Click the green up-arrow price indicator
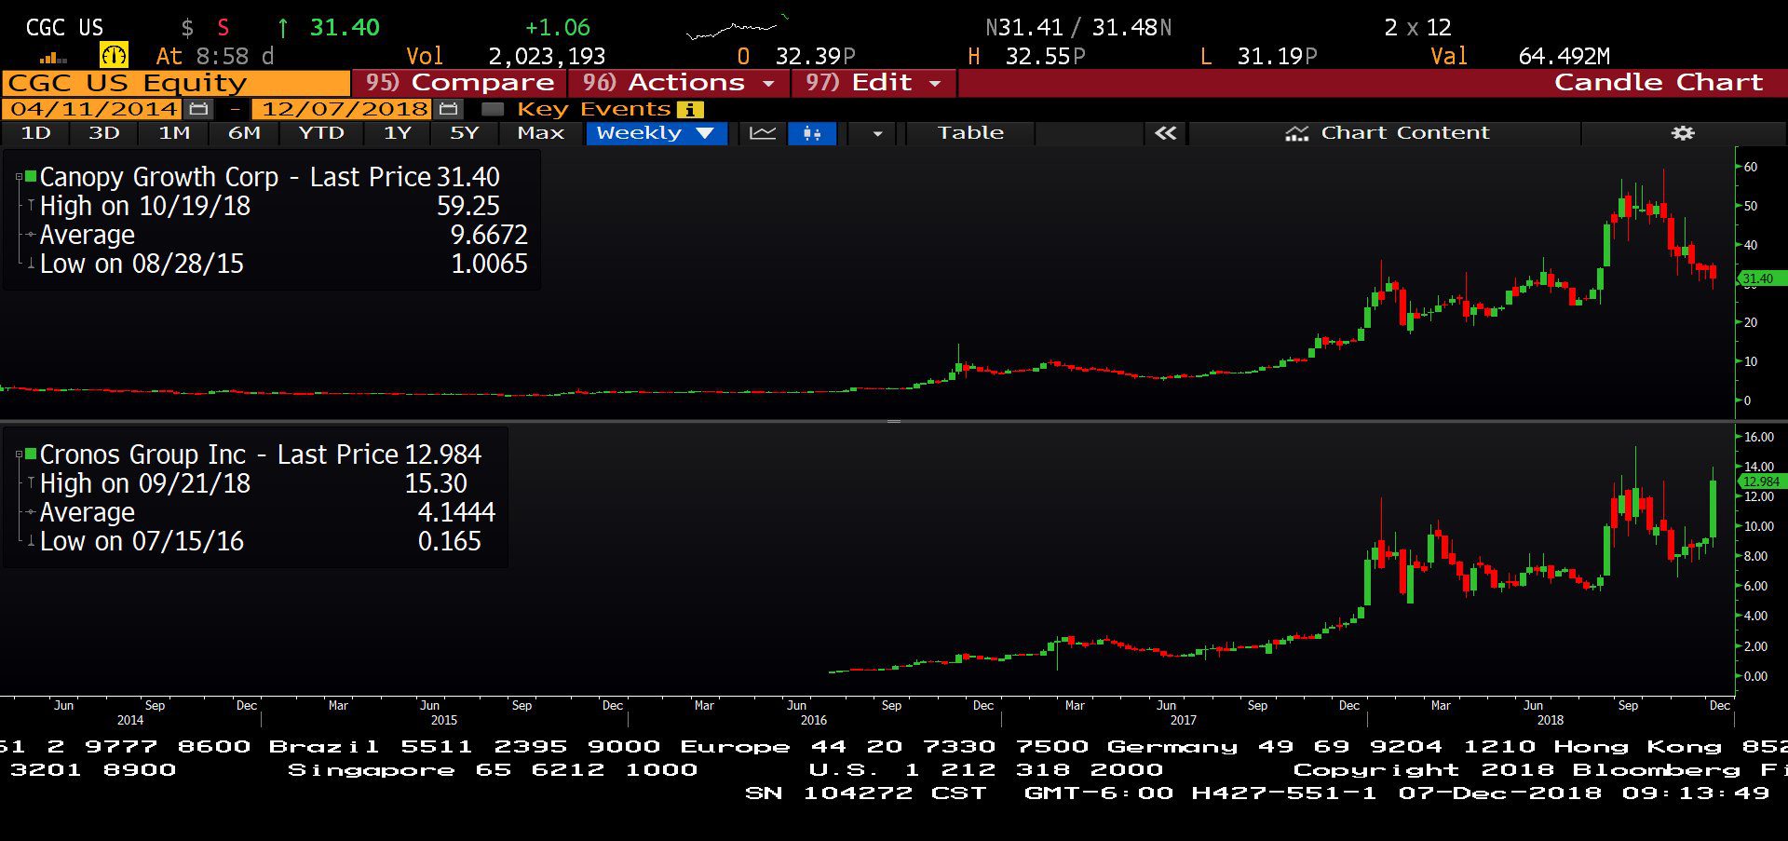 coord(283,28)
